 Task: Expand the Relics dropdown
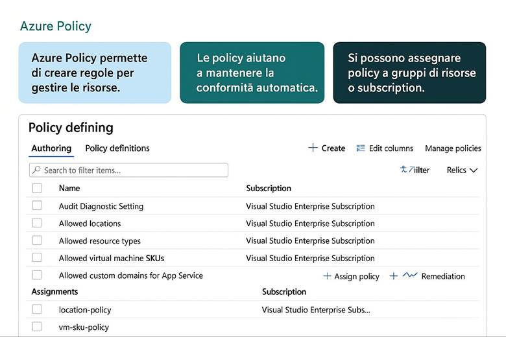462,170
